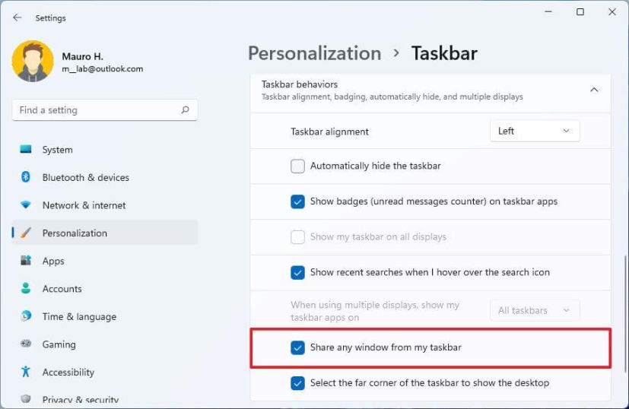Open Accessibility settings category
629x409 pixels.
(x=105, y=372)
